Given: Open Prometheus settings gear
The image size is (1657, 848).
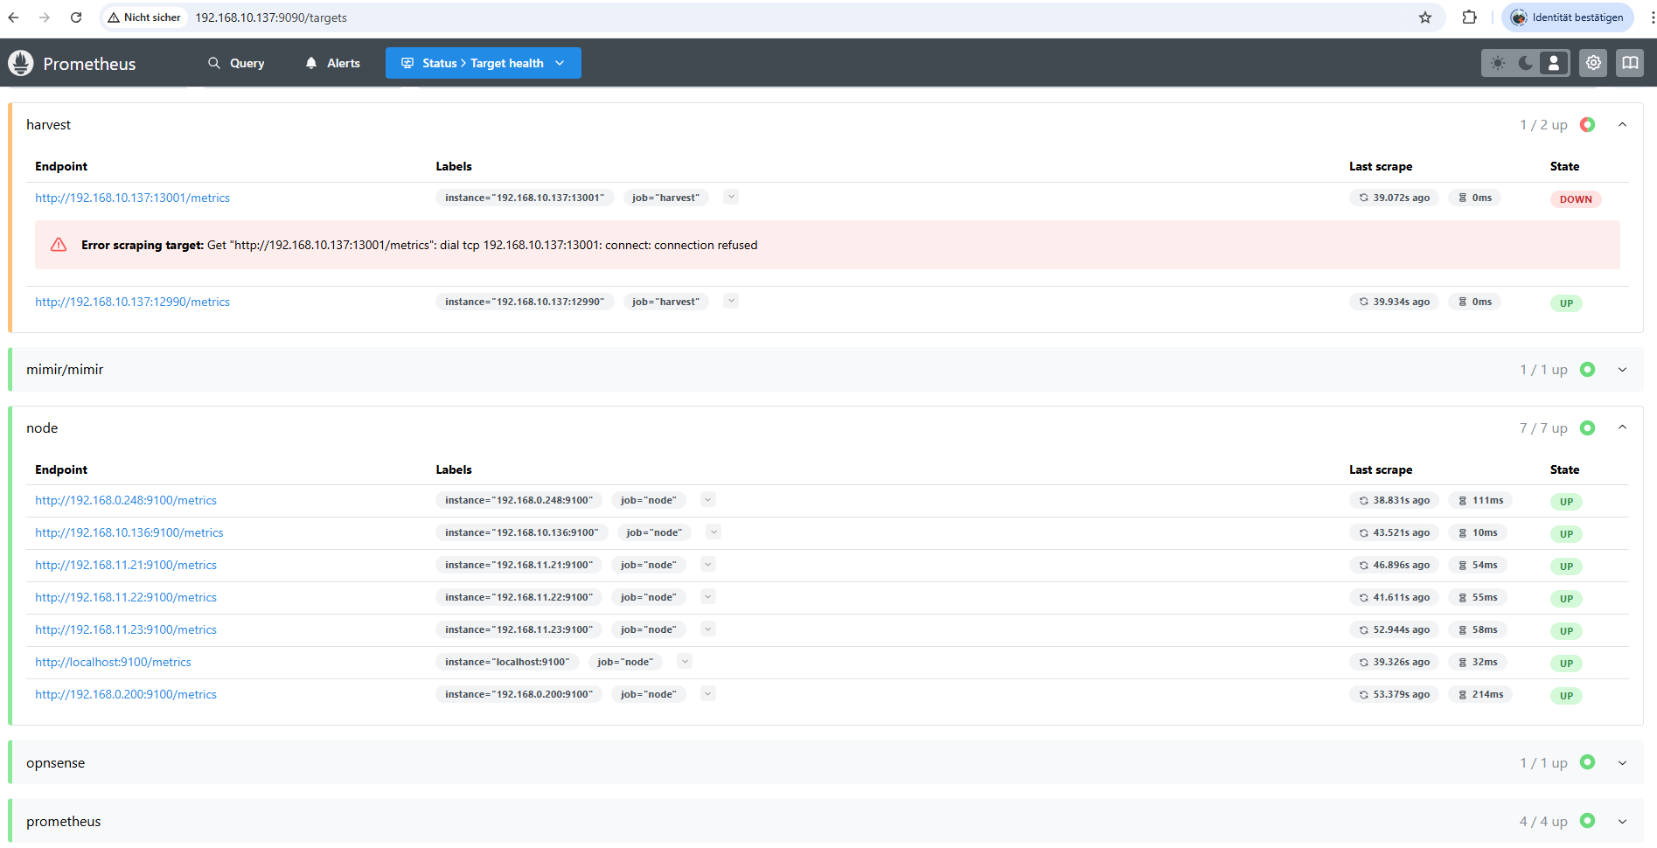Looking at the screenshot, I should point(1593,63).
